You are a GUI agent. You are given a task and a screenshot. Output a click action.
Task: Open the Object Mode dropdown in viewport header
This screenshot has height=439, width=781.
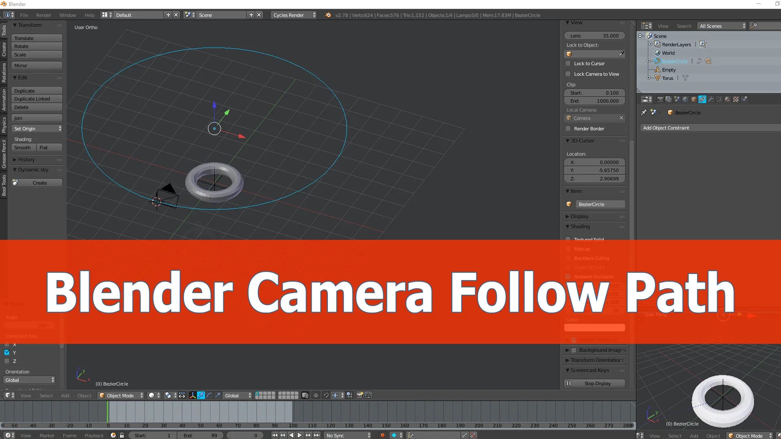[121, 396]
